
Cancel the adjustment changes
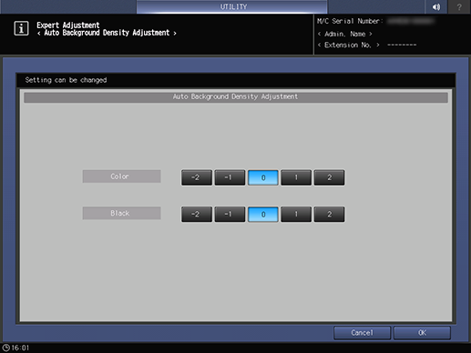(362, 333)
